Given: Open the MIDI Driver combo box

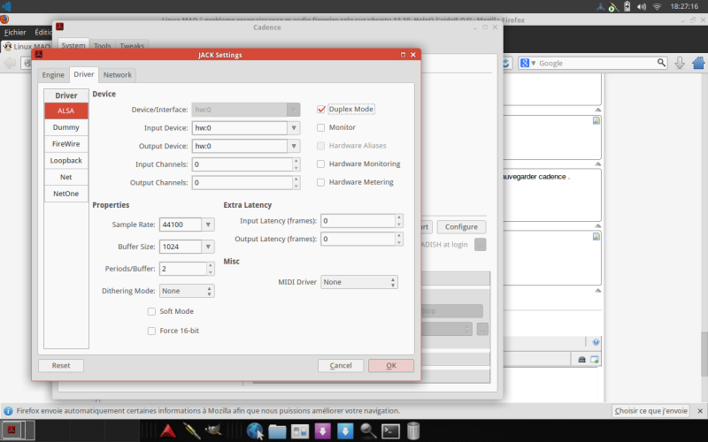Looking at the screenshot, I should point(359,282).
